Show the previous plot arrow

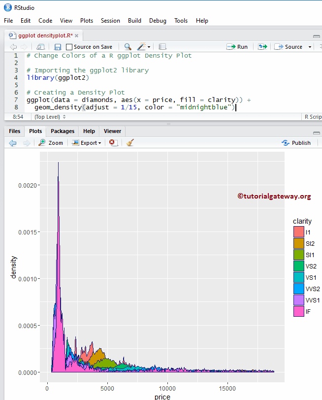pos(13,143)
